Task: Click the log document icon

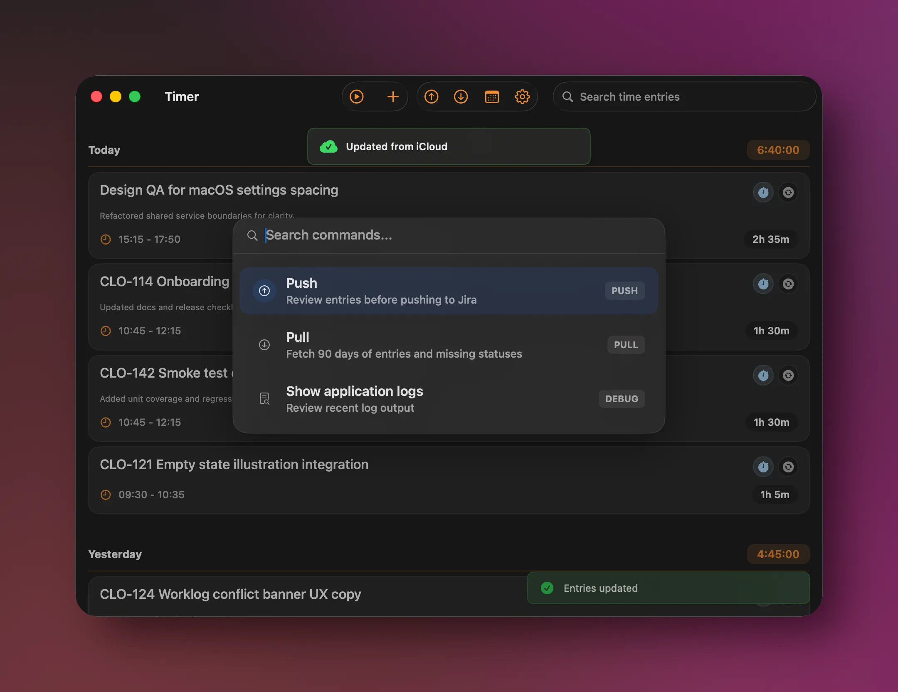Action: click(264, 399)
